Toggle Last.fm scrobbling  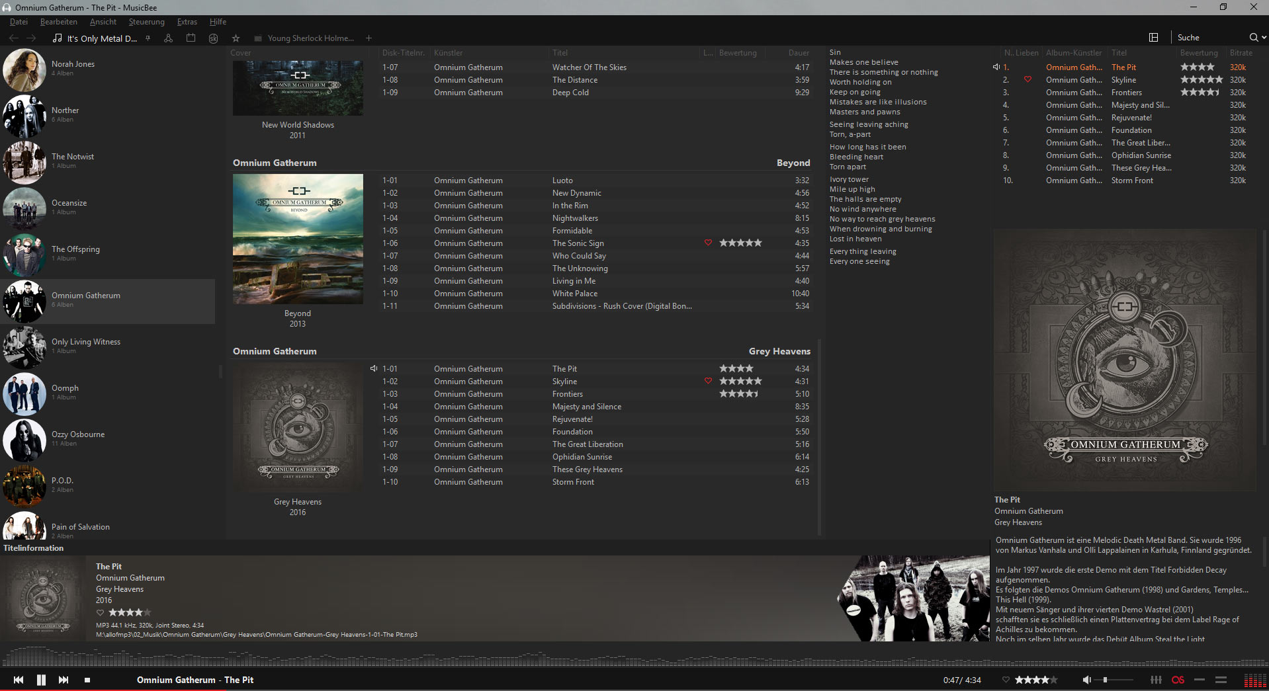1178,680
